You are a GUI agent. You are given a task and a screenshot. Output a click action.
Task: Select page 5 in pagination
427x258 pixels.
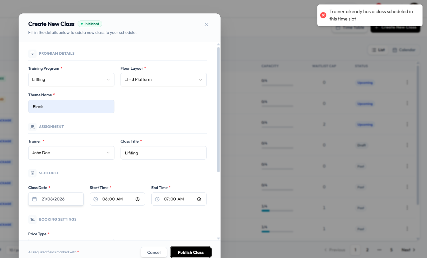coord(391,250)
